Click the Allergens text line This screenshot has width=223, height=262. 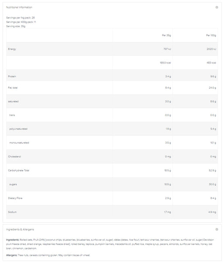pos(48,255)
